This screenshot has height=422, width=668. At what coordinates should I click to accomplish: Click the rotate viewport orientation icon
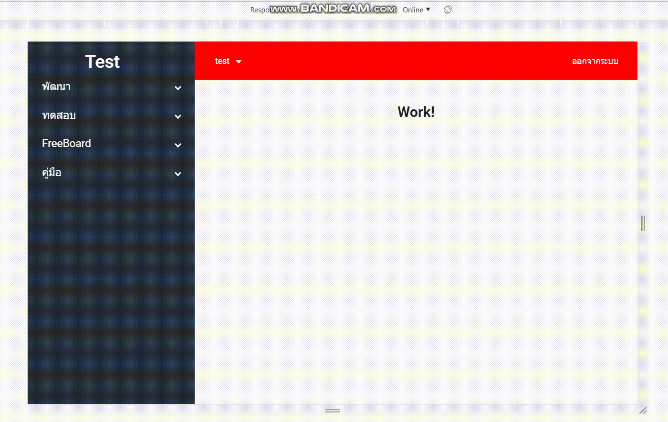click(x=447, y=9)
